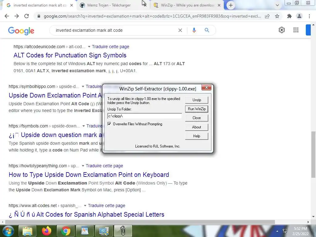Viewport: 316px width, 237px height.
Task: Click the Chrome address bar URL
Action: tap(152, 16)
